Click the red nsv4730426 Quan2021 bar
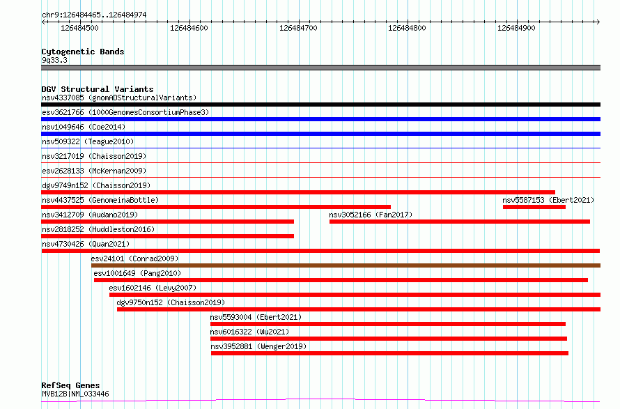The width and height of the screenshot is (620, 409). click(320, 251)
